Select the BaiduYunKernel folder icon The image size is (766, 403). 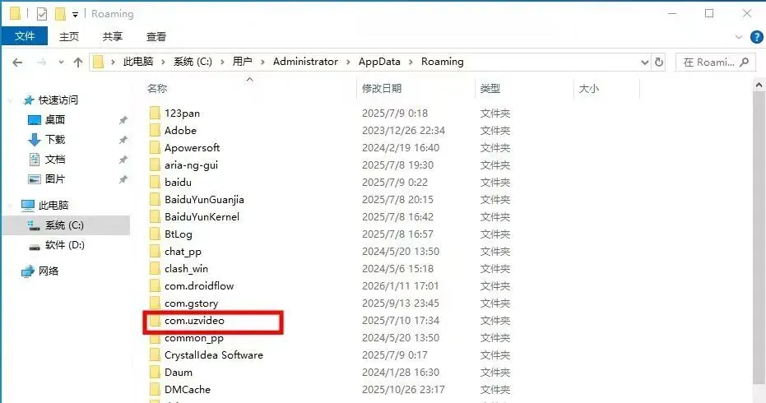[x=155, y=217]
